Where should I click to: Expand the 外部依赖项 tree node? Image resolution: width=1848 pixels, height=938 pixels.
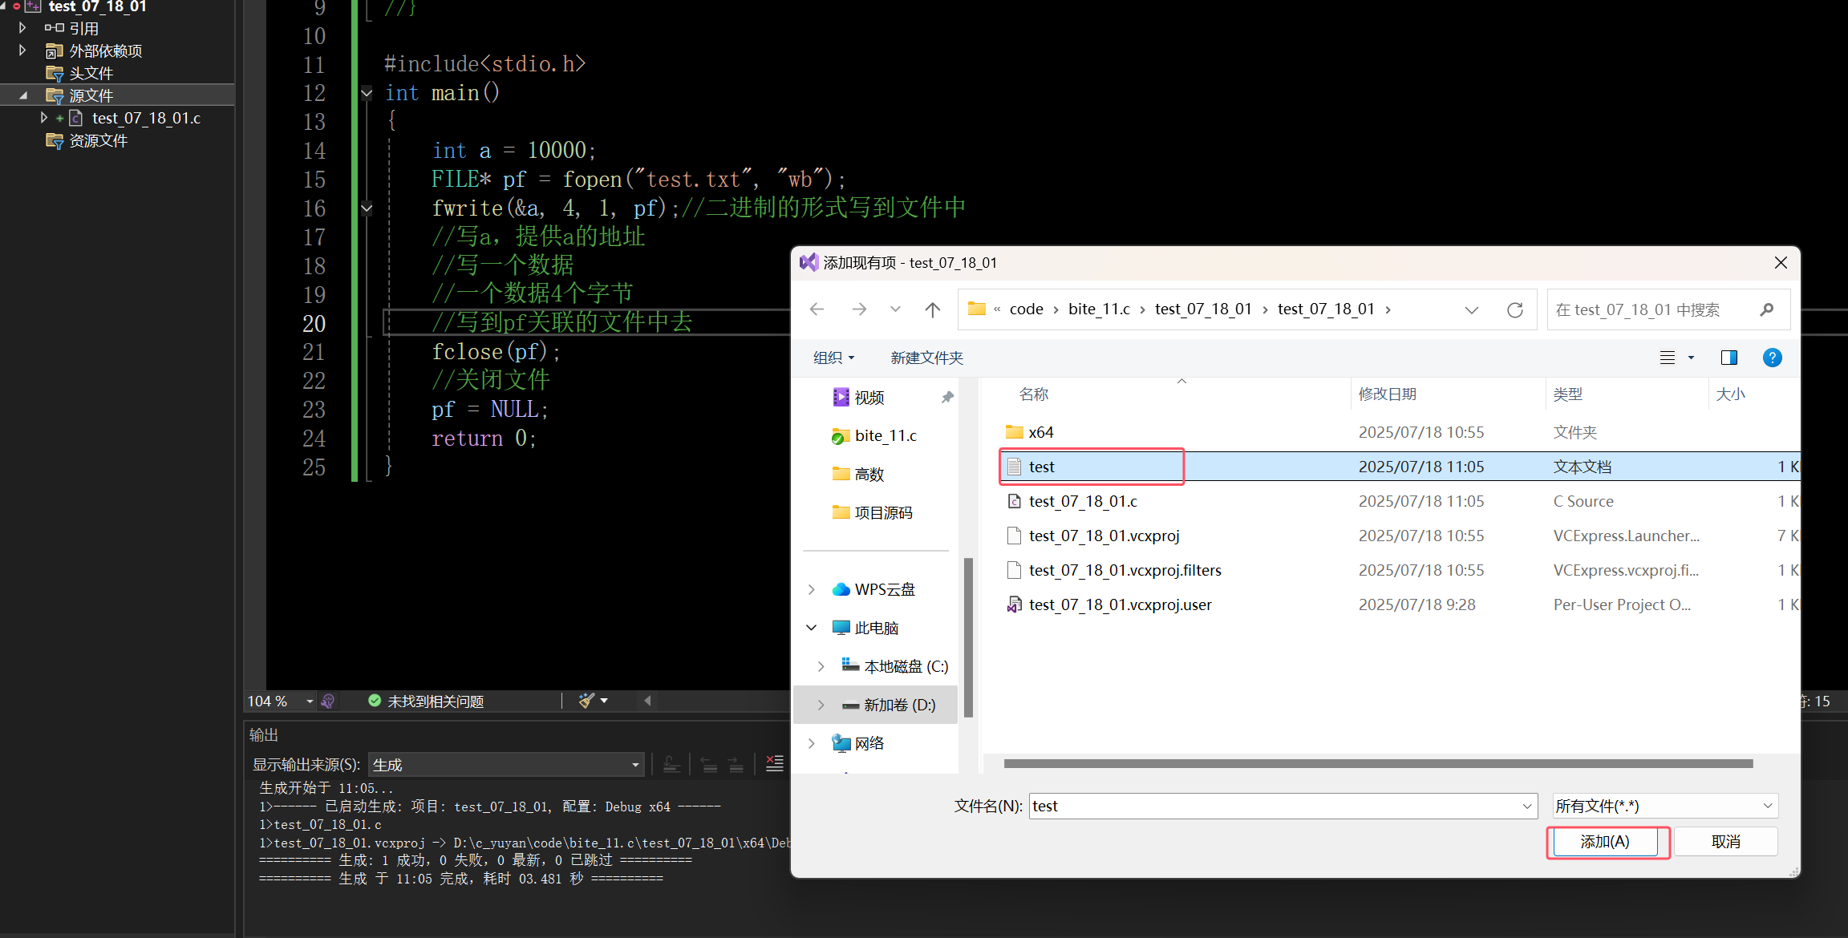click(x=22, y=51)
